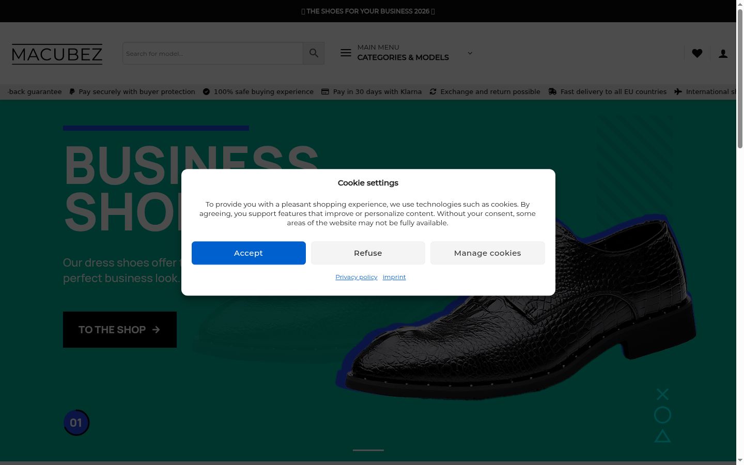Click 'Fast delivery to all EU countries' text
Viewport: 744px width, 465px height.
[613, 91]
